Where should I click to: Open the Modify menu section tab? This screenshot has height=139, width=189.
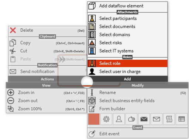tap(138, 86)
